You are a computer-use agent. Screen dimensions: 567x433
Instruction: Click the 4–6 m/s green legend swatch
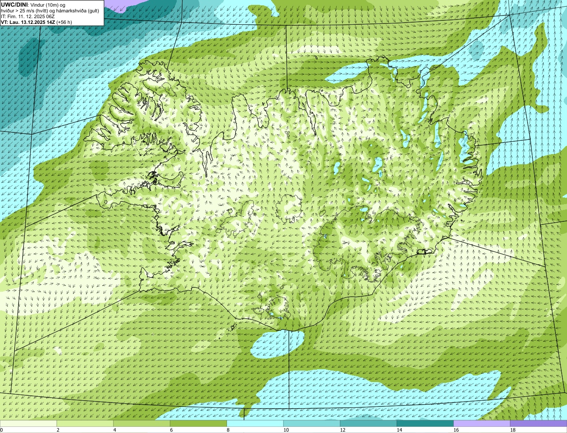(x=142, y=424)
